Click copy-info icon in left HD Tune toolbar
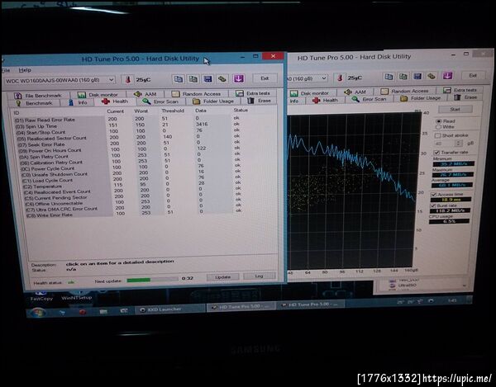This screenshot has width=496, height=387. [x=179, y=79]
